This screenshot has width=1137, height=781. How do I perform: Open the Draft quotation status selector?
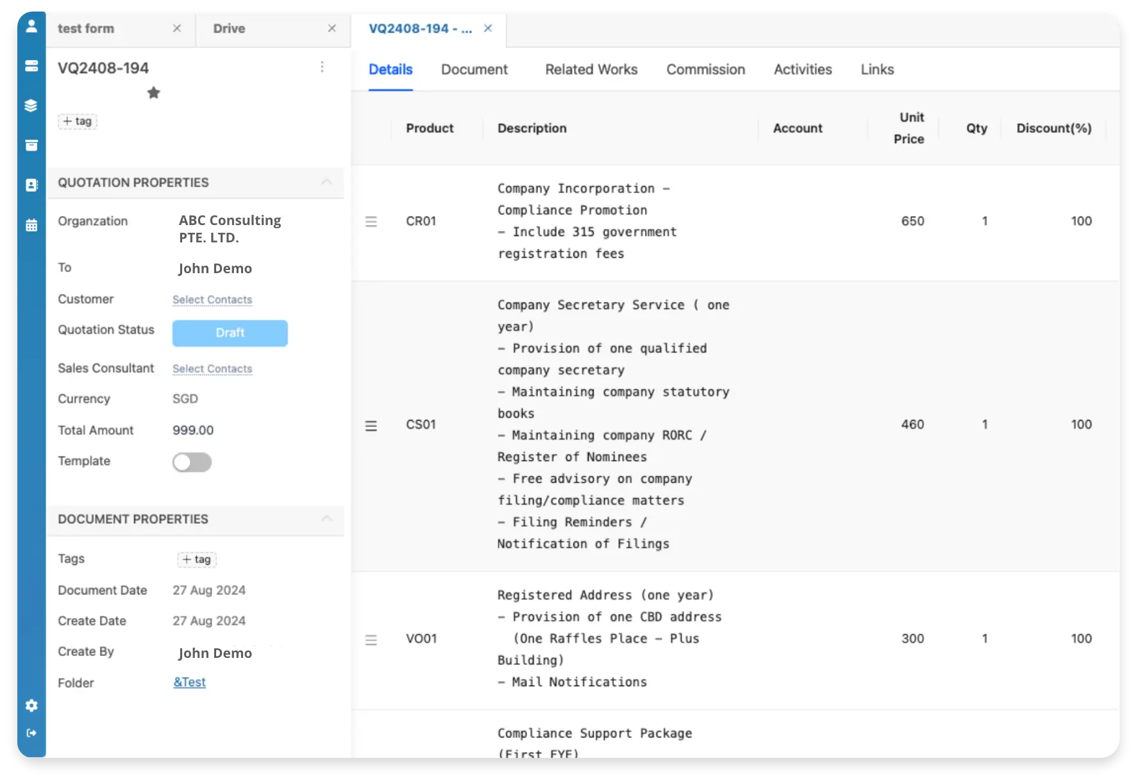[230, 333]
